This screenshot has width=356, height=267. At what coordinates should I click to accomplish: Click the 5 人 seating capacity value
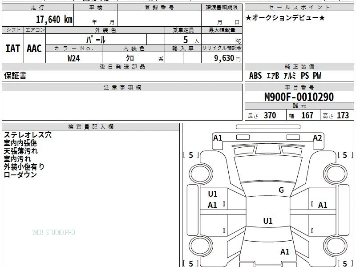click(x=191, y=40)
